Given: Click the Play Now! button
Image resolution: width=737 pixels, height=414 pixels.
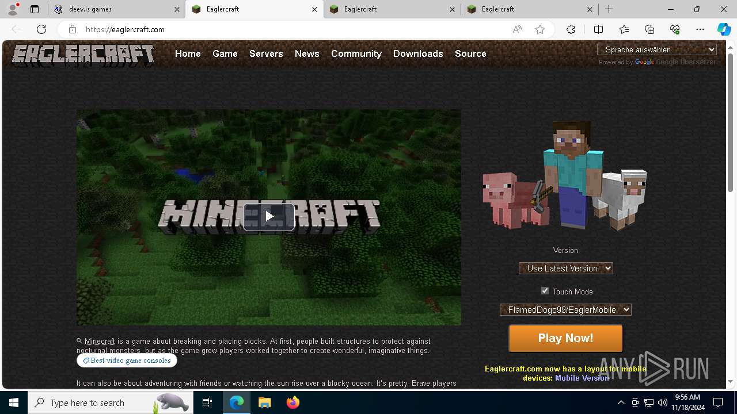Looking at the screenshot, I should coord(565,338).
